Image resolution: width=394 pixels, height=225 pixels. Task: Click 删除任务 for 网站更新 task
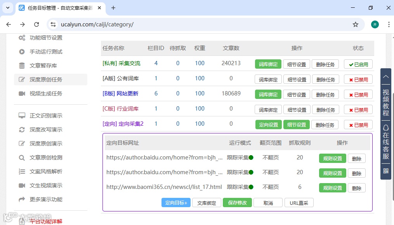coord(325,95)
